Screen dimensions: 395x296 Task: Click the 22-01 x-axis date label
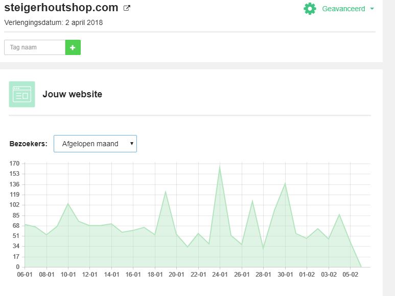tap(198, 275)
